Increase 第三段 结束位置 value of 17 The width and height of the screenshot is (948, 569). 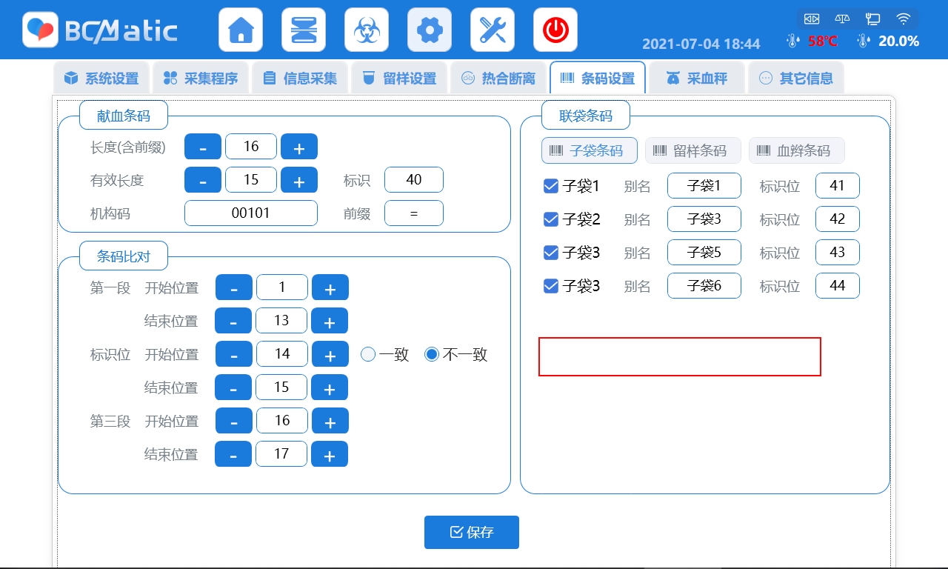pyautogui.click(x=330, y=454)
